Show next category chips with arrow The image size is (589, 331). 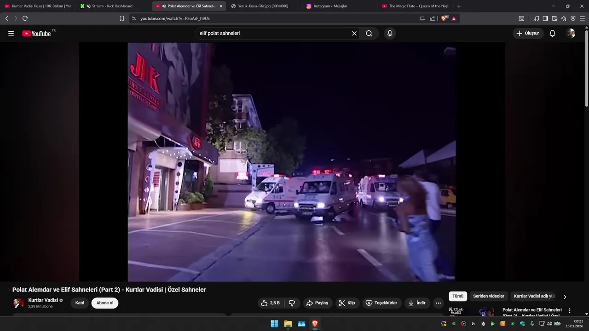(565, 297)
